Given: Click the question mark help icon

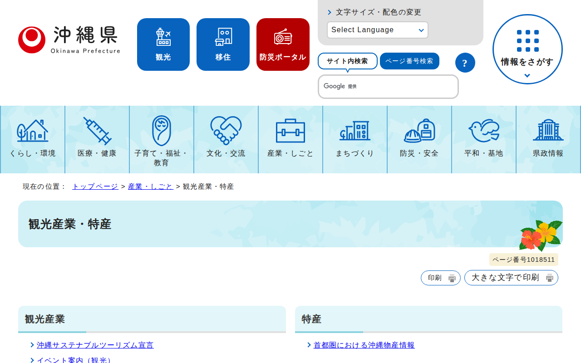Looking at the screenshot, I should coord(465,63).
